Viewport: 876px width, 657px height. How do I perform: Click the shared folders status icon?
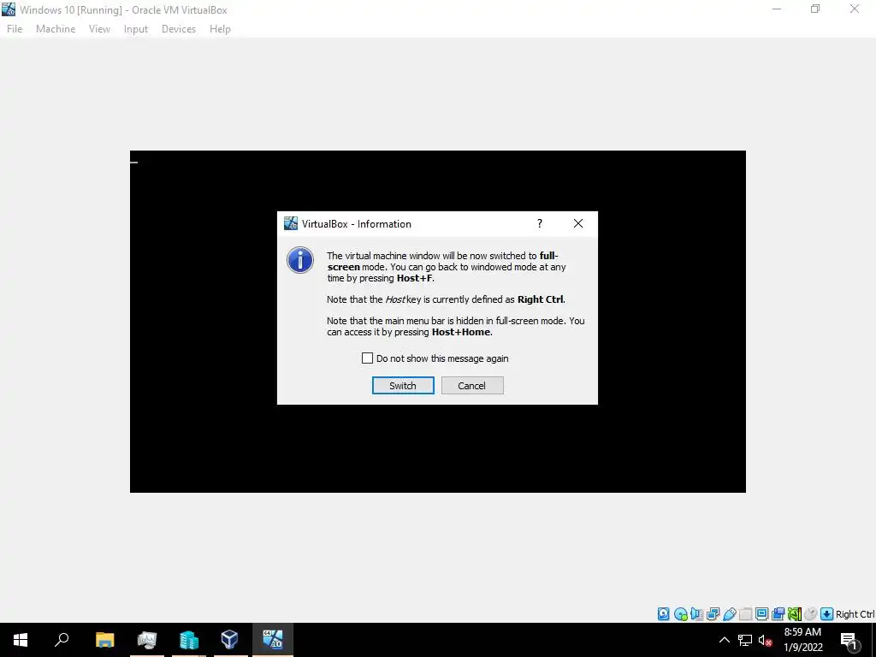[745, 614]
